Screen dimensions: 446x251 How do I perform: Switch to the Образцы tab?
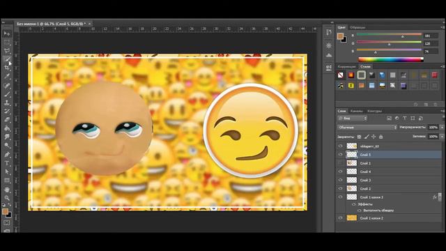tap(357, 28)
